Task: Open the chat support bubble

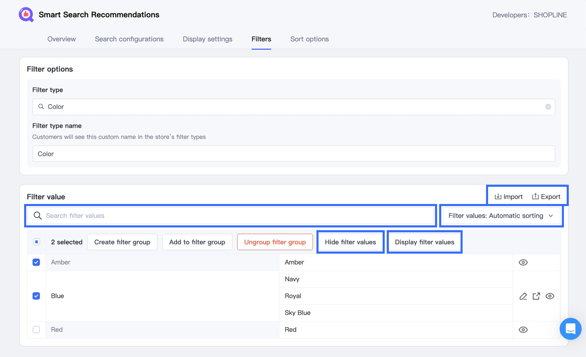Action: 570,329
